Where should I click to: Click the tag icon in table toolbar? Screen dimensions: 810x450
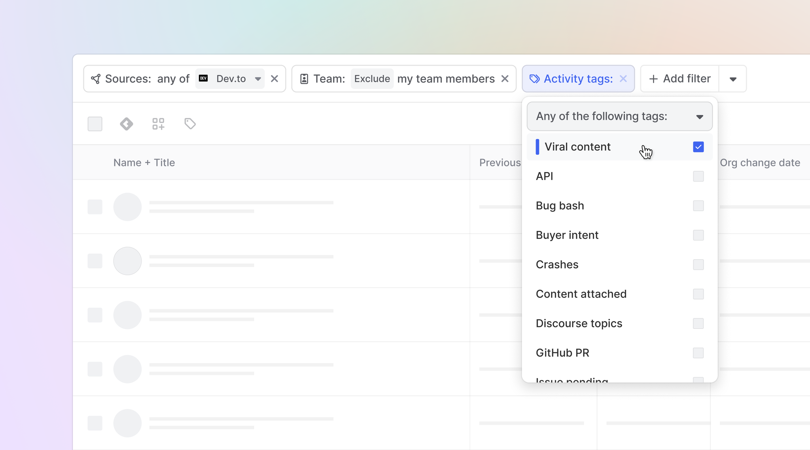point(190,124)
